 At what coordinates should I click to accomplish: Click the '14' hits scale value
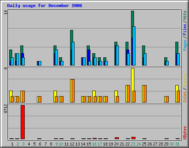pos(6,12)
